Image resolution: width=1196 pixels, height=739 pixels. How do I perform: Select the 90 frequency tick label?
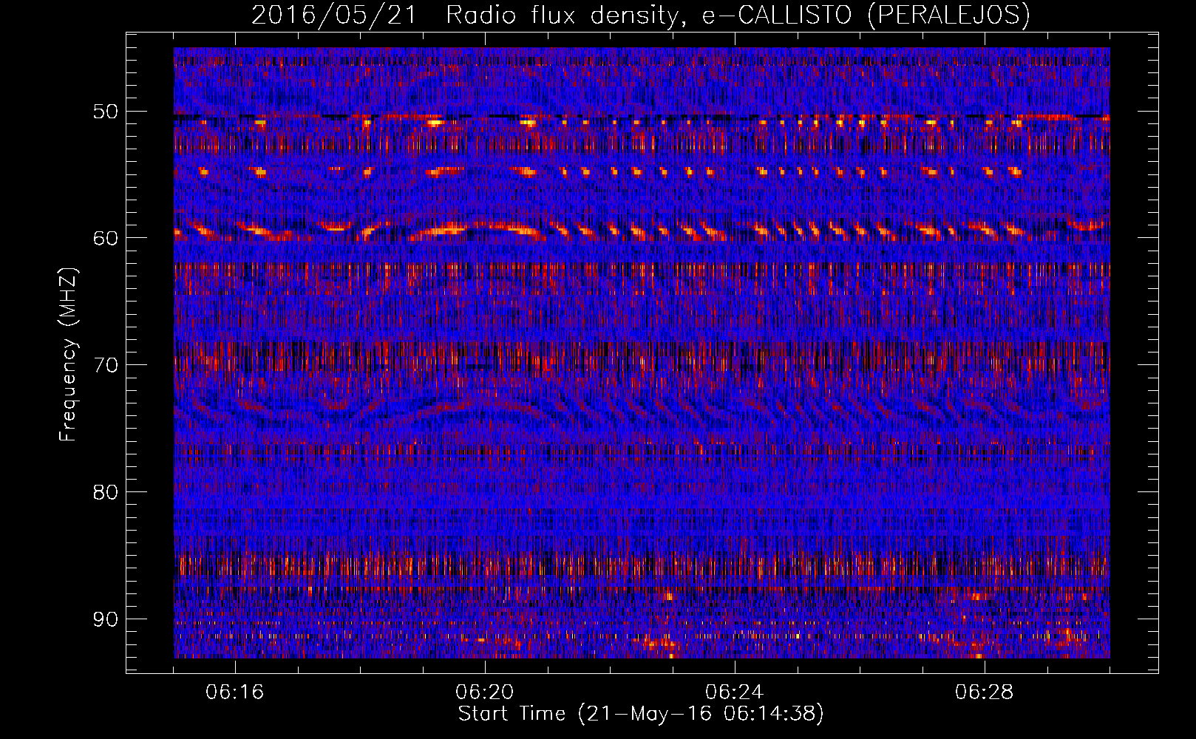click(105, 619)
